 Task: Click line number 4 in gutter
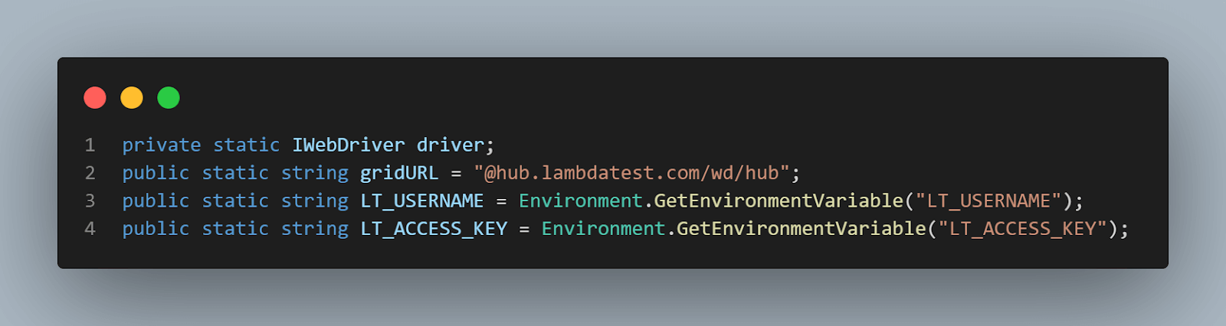click(x=90, y=229)
